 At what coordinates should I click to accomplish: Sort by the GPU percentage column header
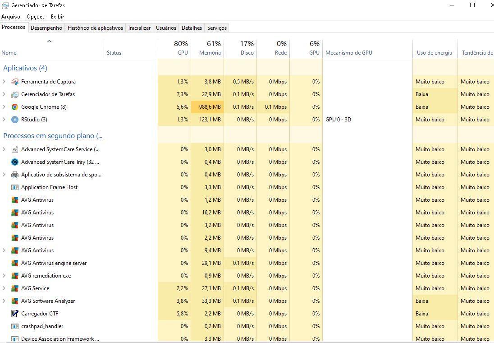click(x=306, y=48)
